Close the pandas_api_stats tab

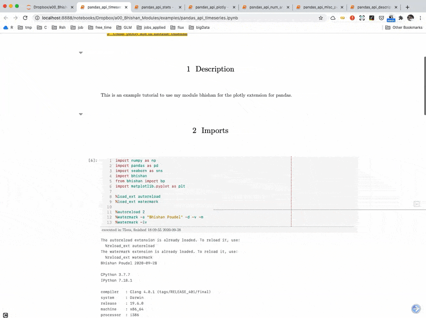[x=180, y=8]
